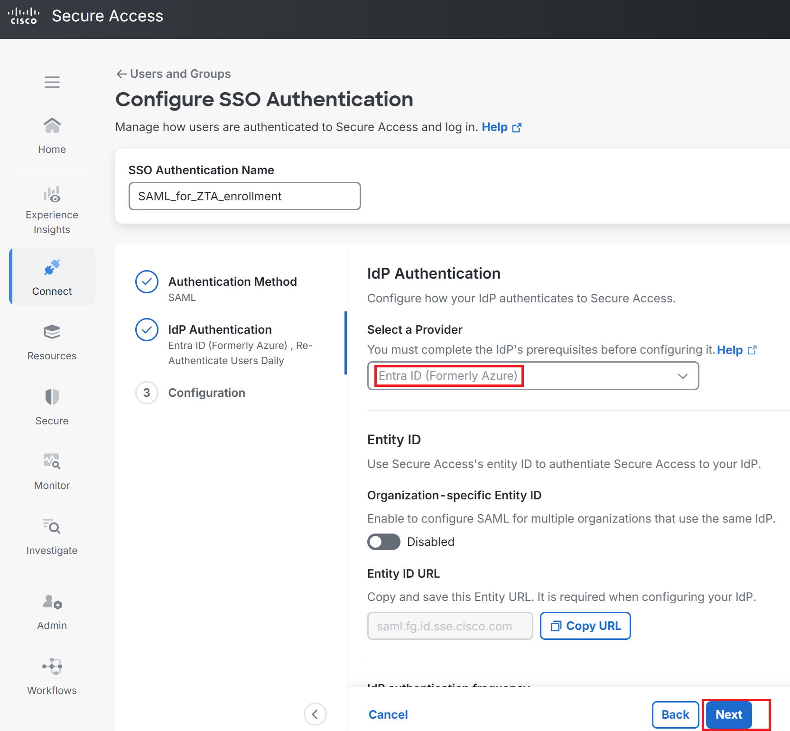Image resolution: width=790 pixels, height=731 pixels.
Task: Go back to Users and Groups
Action: [174, 74]
